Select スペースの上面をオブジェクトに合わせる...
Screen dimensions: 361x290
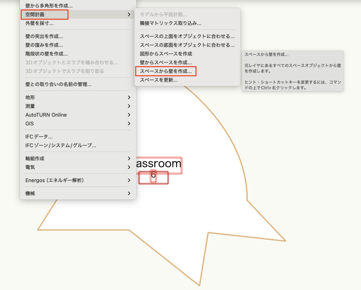click(187, 36)
